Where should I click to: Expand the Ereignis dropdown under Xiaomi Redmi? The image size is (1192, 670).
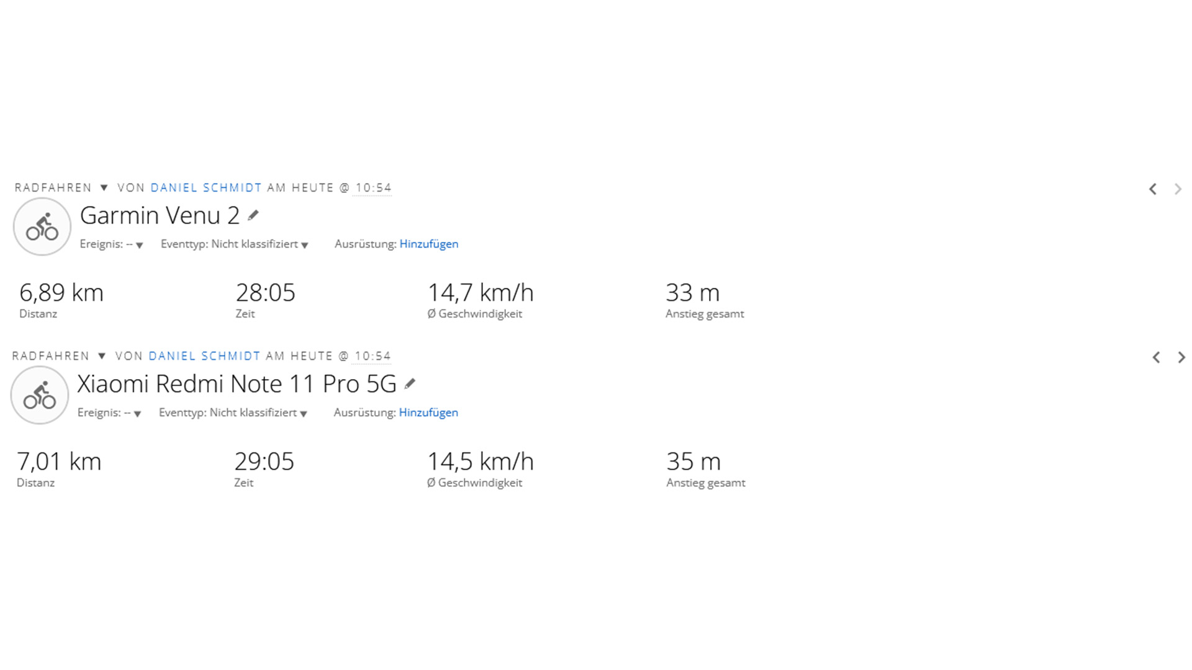coord(137,414)
